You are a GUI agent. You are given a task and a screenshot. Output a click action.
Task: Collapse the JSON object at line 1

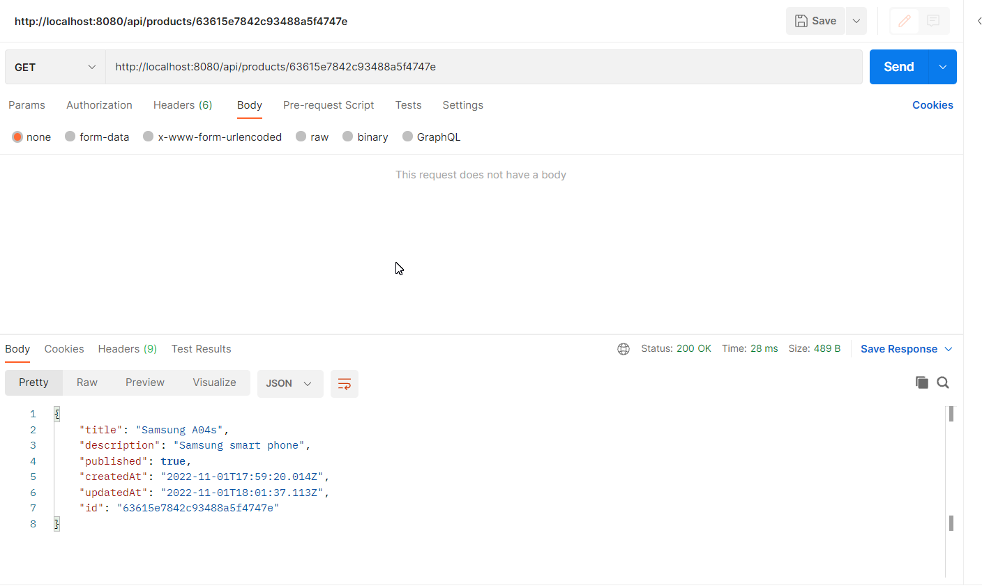point(56,414)
